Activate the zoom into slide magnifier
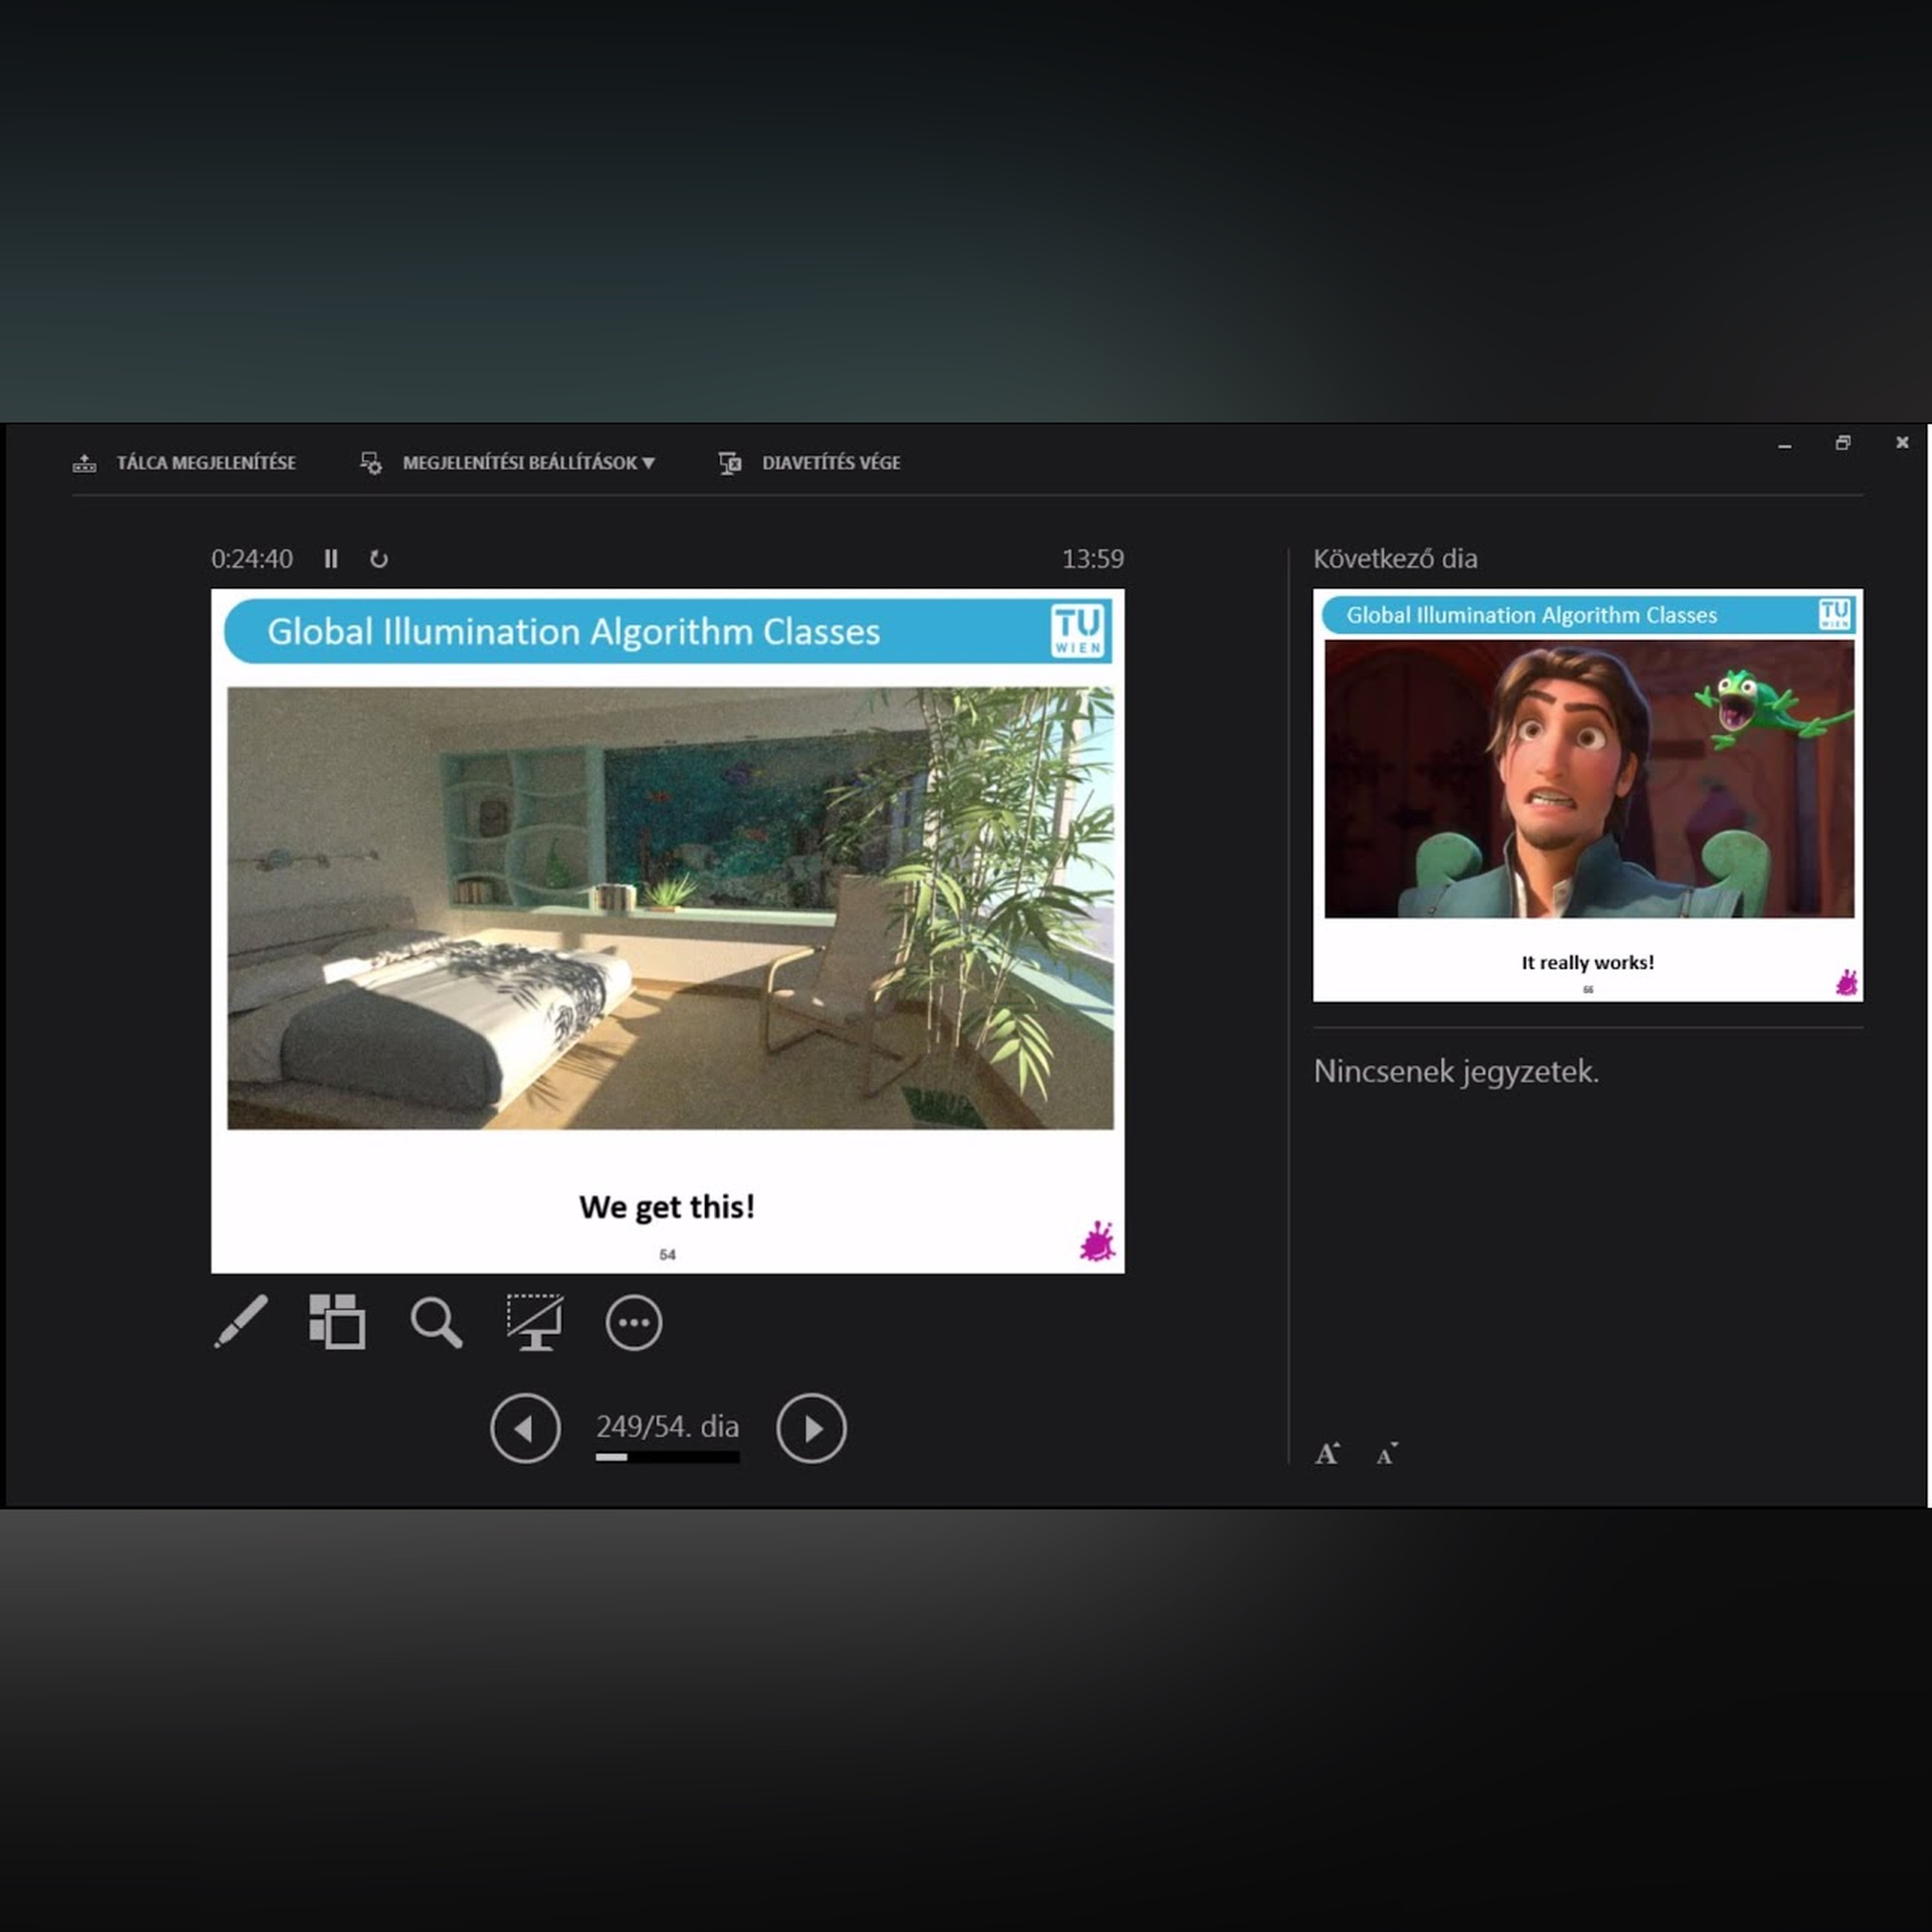 pos(437,1323)
